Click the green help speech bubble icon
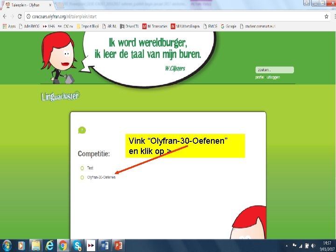This screenshot has height=252, width=336. pos(82,130)
